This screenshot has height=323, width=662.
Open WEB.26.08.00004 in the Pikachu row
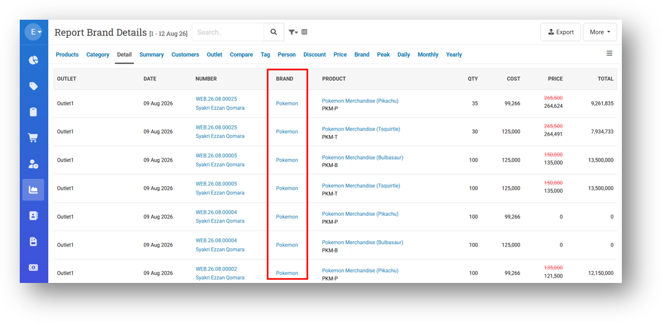[216, 212]
